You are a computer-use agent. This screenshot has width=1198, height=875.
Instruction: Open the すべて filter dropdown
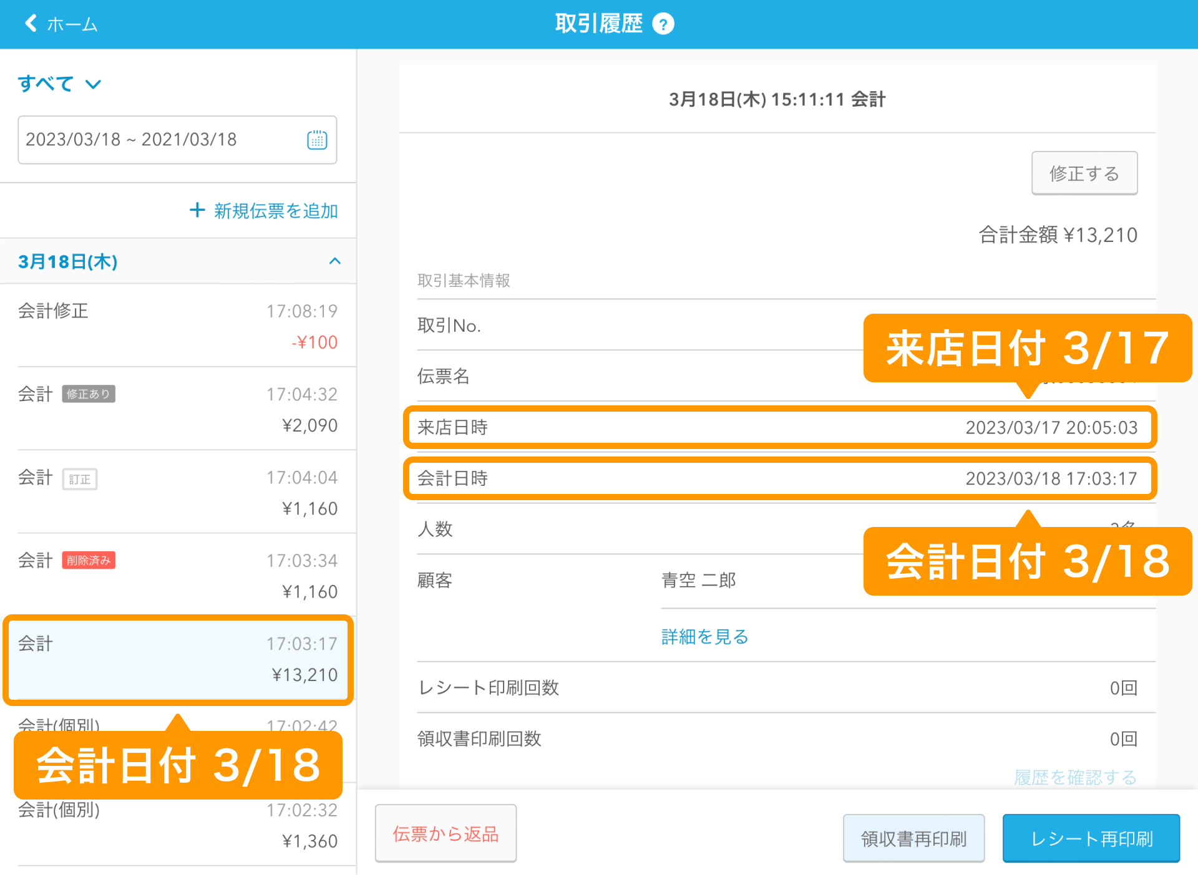[x=59, y=84]
